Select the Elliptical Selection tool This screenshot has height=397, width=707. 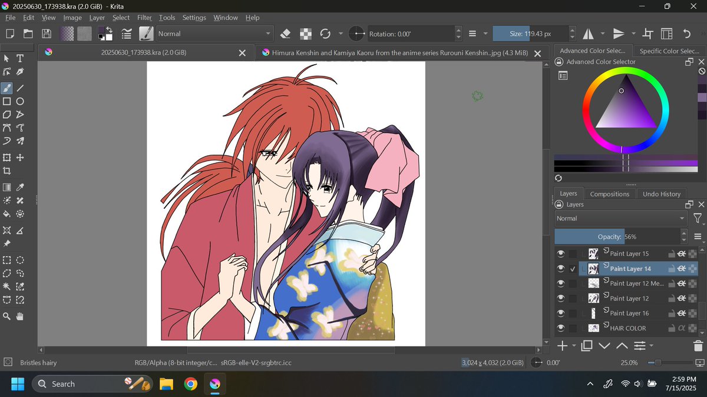click(20, 260)
